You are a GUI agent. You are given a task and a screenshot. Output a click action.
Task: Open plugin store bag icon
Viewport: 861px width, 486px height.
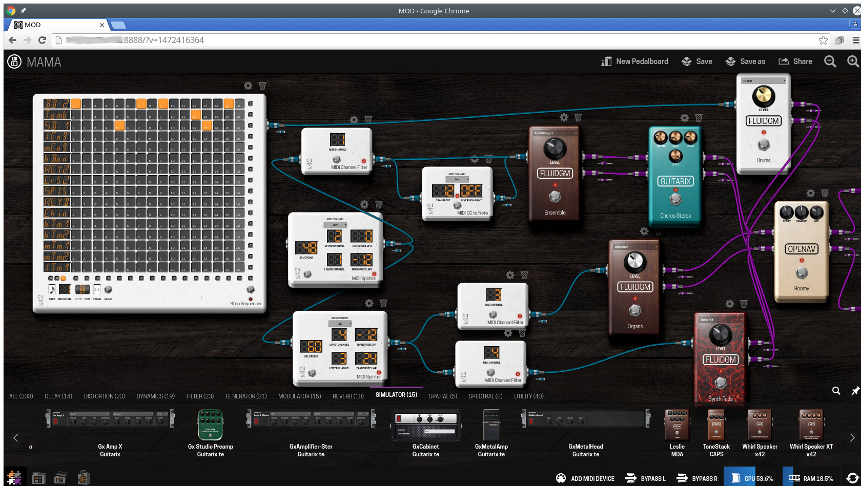[x=84, y=478]
